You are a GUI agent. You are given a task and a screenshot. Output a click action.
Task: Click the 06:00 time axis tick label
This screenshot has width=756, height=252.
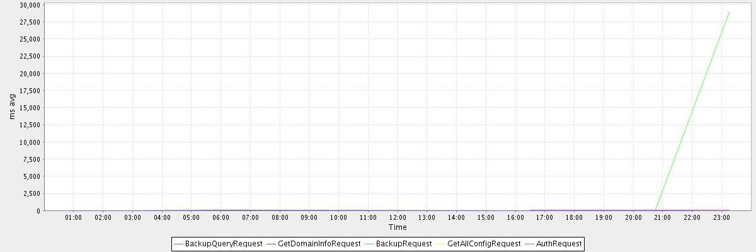pyautogui.click(x=221, y=218)
